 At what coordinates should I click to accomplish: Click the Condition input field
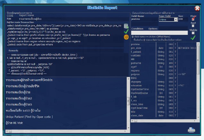pos(159,33)
